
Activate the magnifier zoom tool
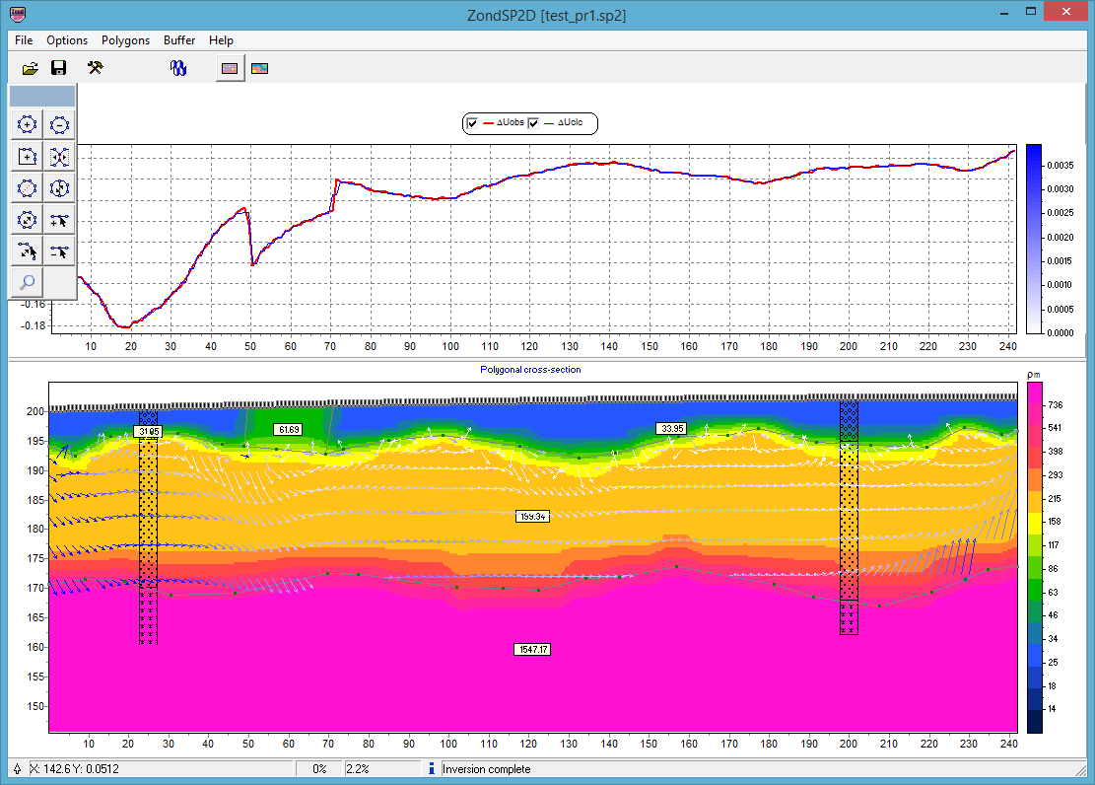(27, 283)
